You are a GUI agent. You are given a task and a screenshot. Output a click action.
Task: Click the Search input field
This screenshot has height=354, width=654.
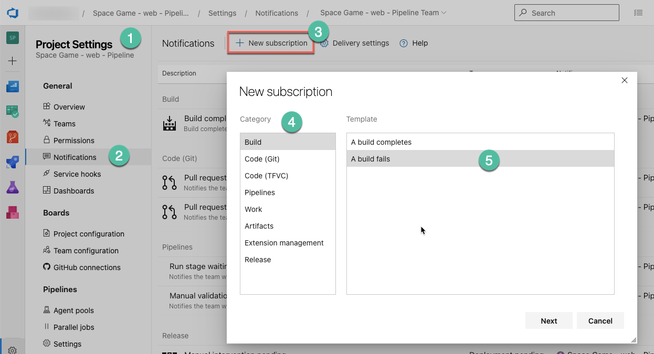[567, 13]
